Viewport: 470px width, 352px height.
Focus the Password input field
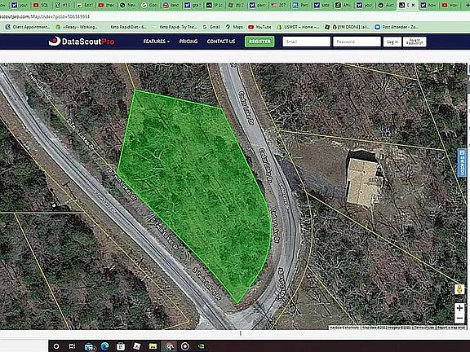pos(357,42)
